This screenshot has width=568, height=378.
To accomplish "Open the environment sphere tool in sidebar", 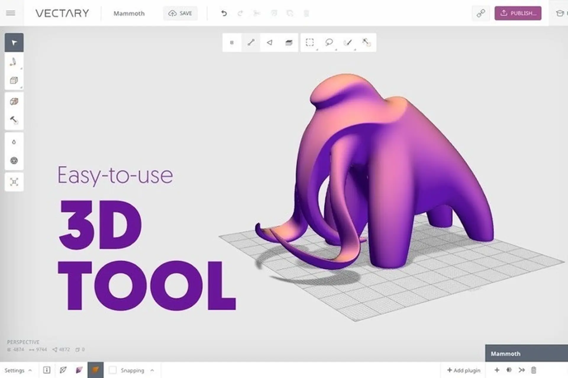I will pos(13,161).
